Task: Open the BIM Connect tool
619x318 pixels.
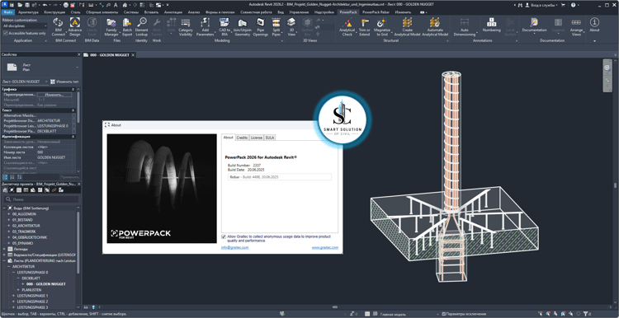Action: click(58, 26)
